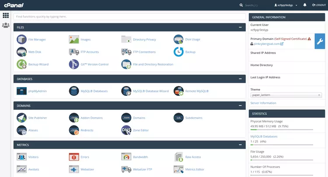
Task: Open the Raw Access icon
Action: pos(178,157)
